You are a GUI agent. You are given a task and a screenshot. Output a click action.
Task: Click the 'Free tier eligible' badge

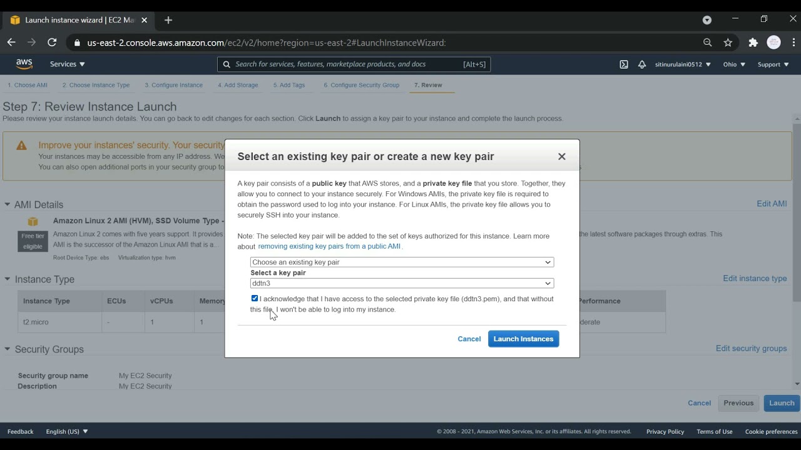[x=33, y=241]
